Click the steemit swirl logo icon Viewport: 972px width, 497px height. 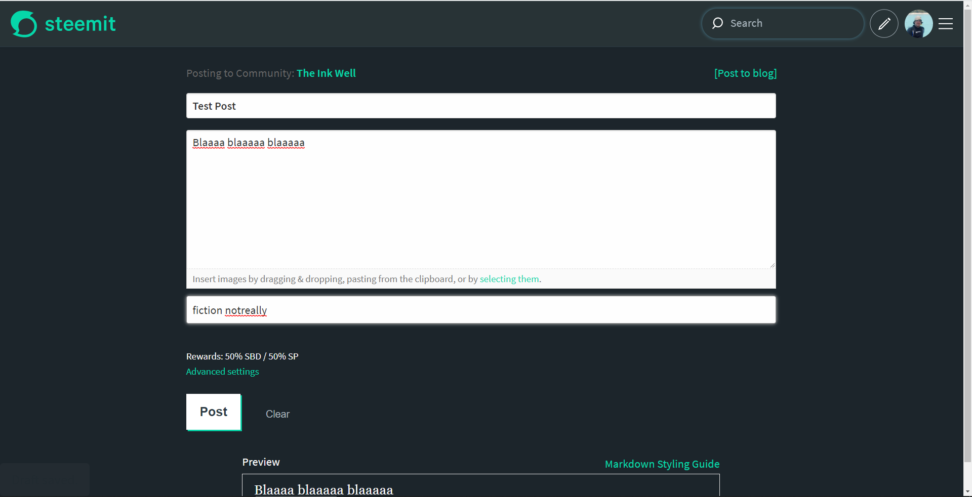click(x=24, y=24)
